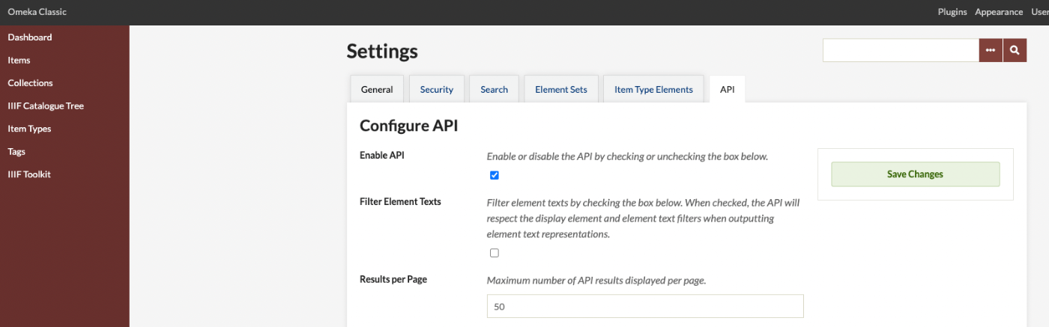1049x327 pixels.
Task: Open the Element Sets tab
Action: pyautogui.click(x=560, y=89)
